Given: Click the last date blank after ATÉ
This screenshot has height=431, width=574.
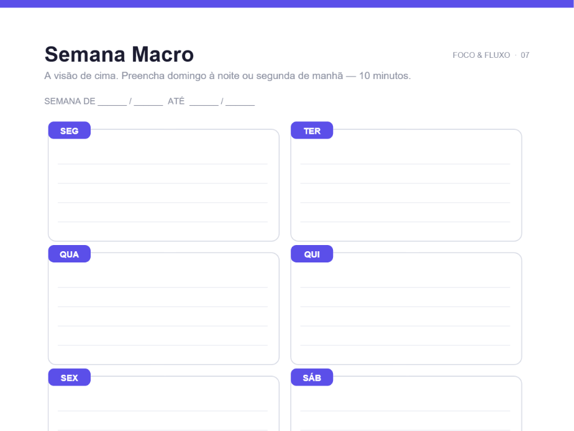Looking at the screenshot, I should point(240,102).
